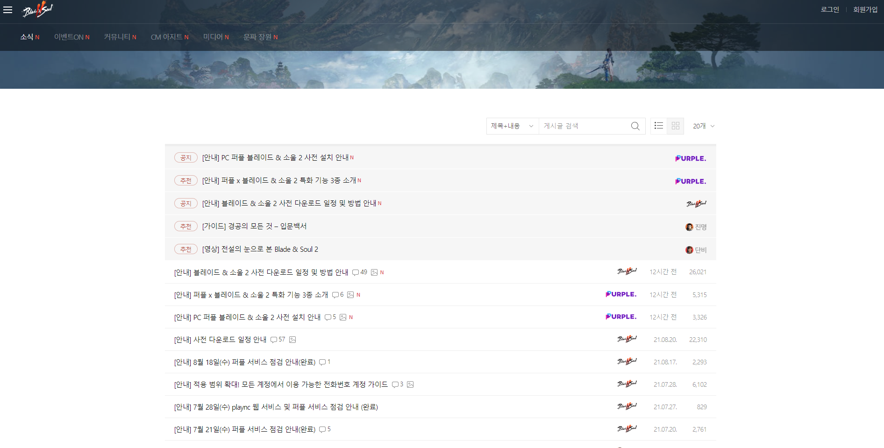Click comment icon with 3 comments
The image size is (884, 448).
point(395,384)
